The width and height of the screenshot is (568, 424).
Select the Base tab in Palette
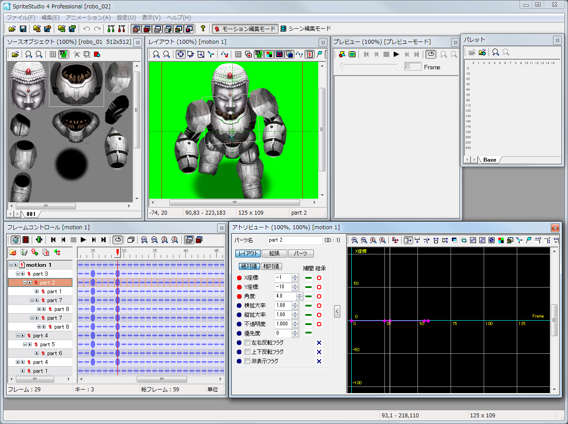pos(489,160)
